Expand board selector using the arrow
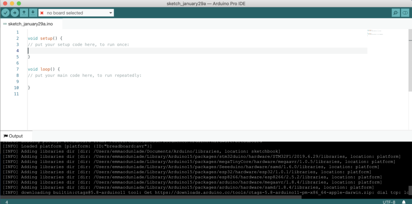 (x=111, y=13)
